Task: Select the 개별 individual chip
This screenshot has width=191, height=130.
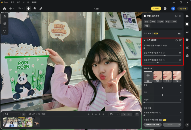Action: coord(147,26)
